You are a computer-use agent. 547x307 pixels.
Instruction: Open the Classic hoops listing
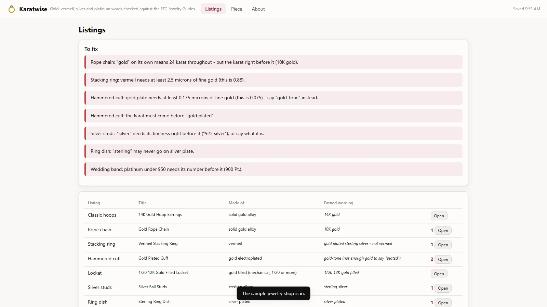tap(439, 216)
